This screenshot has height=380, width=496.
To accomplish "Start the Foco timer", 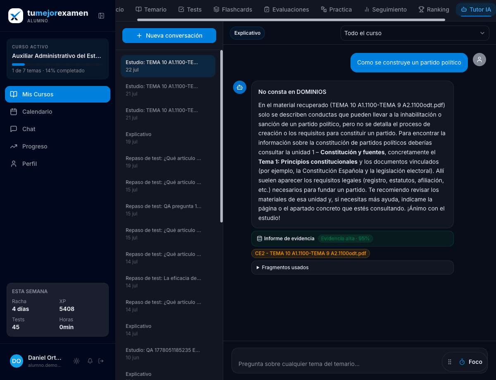I will [471, 362].
